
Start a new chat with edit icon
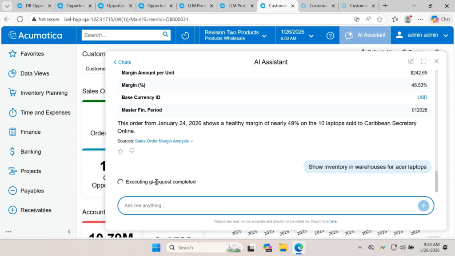pyautogui.click(x=411, y=61)
